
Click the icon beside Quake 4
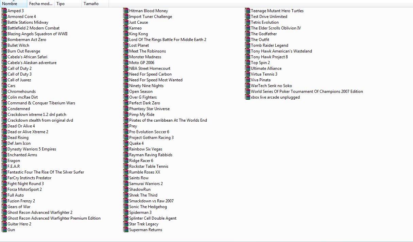(126, 143)
